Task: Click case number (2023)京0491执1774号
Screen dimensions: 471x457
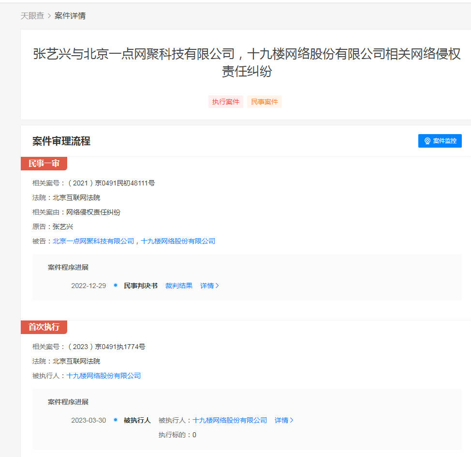Action: (x=107, y=347)
